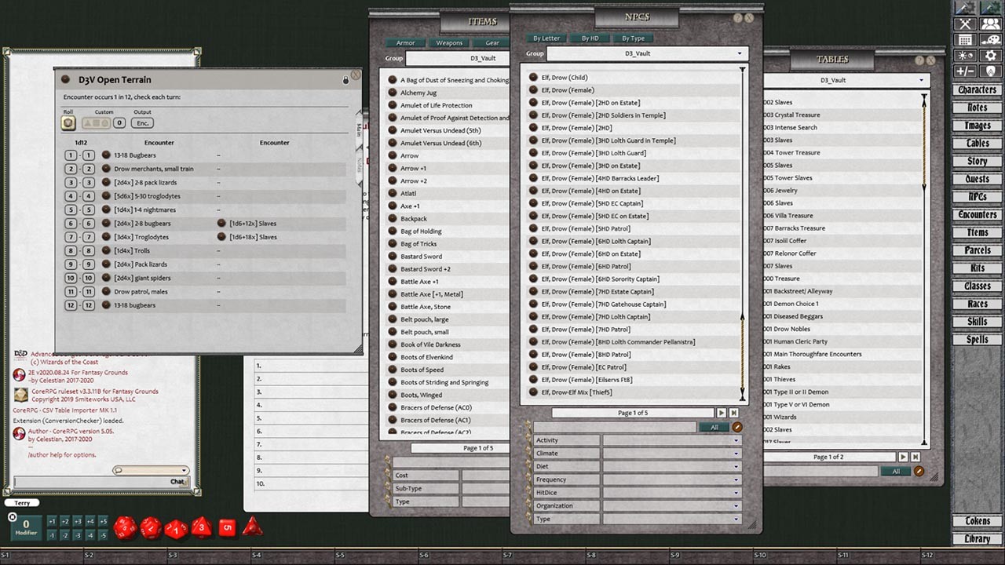Image resolution: width=1005 pixels, height=565 pixels.
Task: Open the Library panel from the sidebar
Action: (x=976, y=538)
